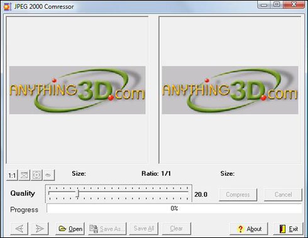Click the Ratio: 1/1 text
Screen dimensions: 308x238
coord(156,173)
